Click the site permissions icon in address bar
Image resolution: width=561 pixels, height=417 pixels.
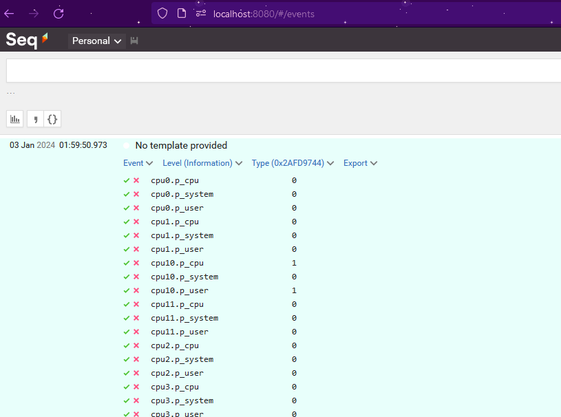(x=200, y=14)
